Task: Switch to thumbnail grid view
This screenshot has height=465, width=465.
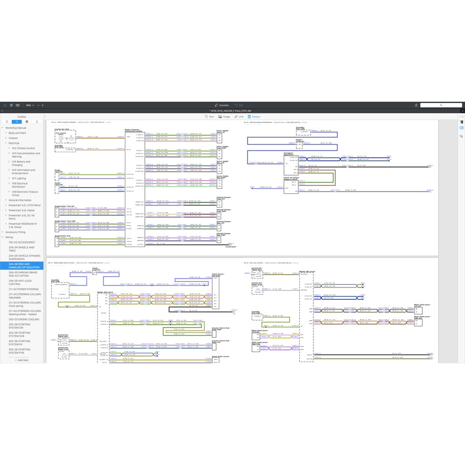Action: click(11, 105)
